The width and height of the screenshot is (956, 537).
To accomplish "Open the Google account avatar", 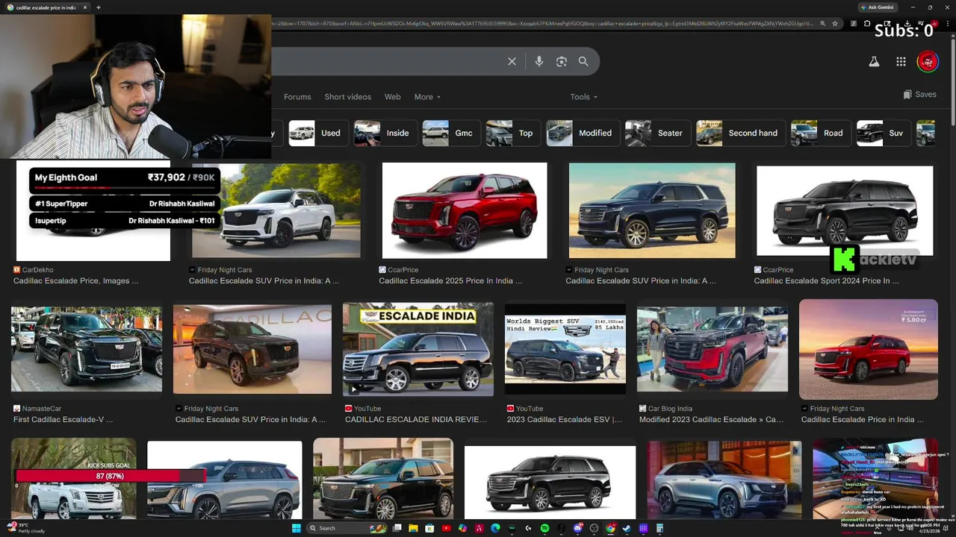I will [928, 62].
